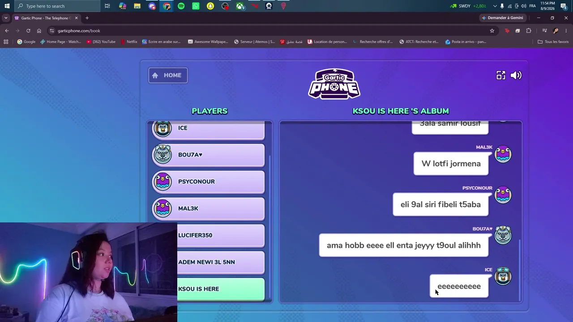
Task: Click BOU7A♥'s koala avatar in players list
Action: click(x=162, y=154)
